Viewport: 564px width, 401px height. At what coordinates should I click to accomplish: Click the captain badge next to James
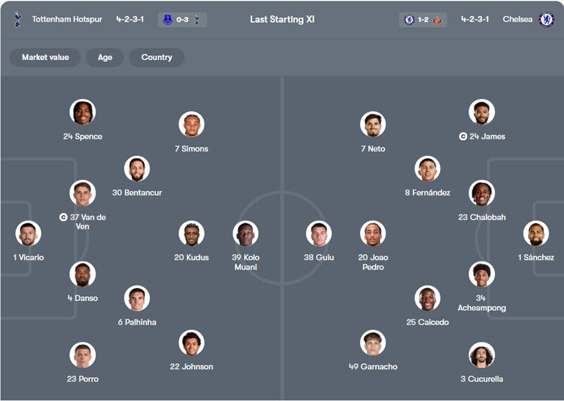pos(463,137)
